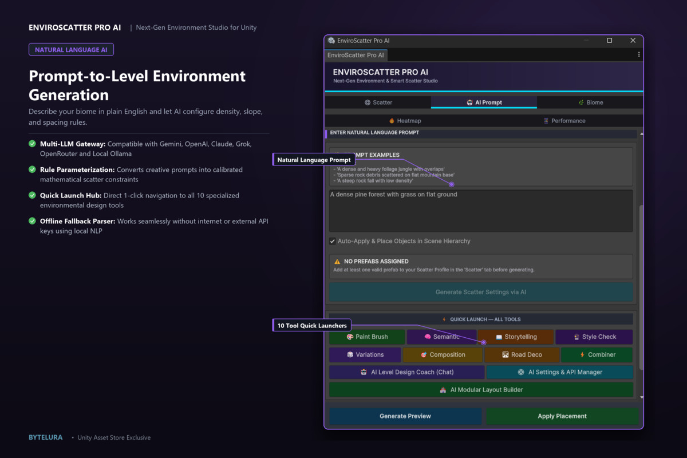Viewport: 687px width, 458px height.
Task: Click the Scatter tab gear icon
Action: point(368,102)
